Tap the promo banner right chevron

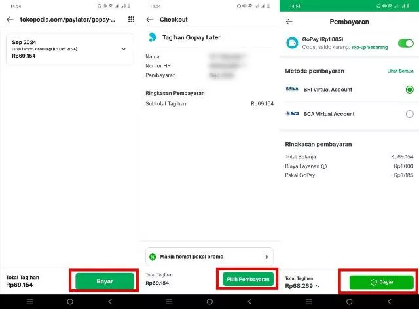point(266,257)
